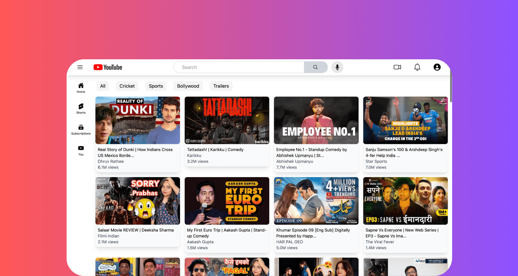Viewport: 518px width, 276px height.
Task: Open title 'My First Euro Trip | Aakash Gupta'
Action: 227,233
